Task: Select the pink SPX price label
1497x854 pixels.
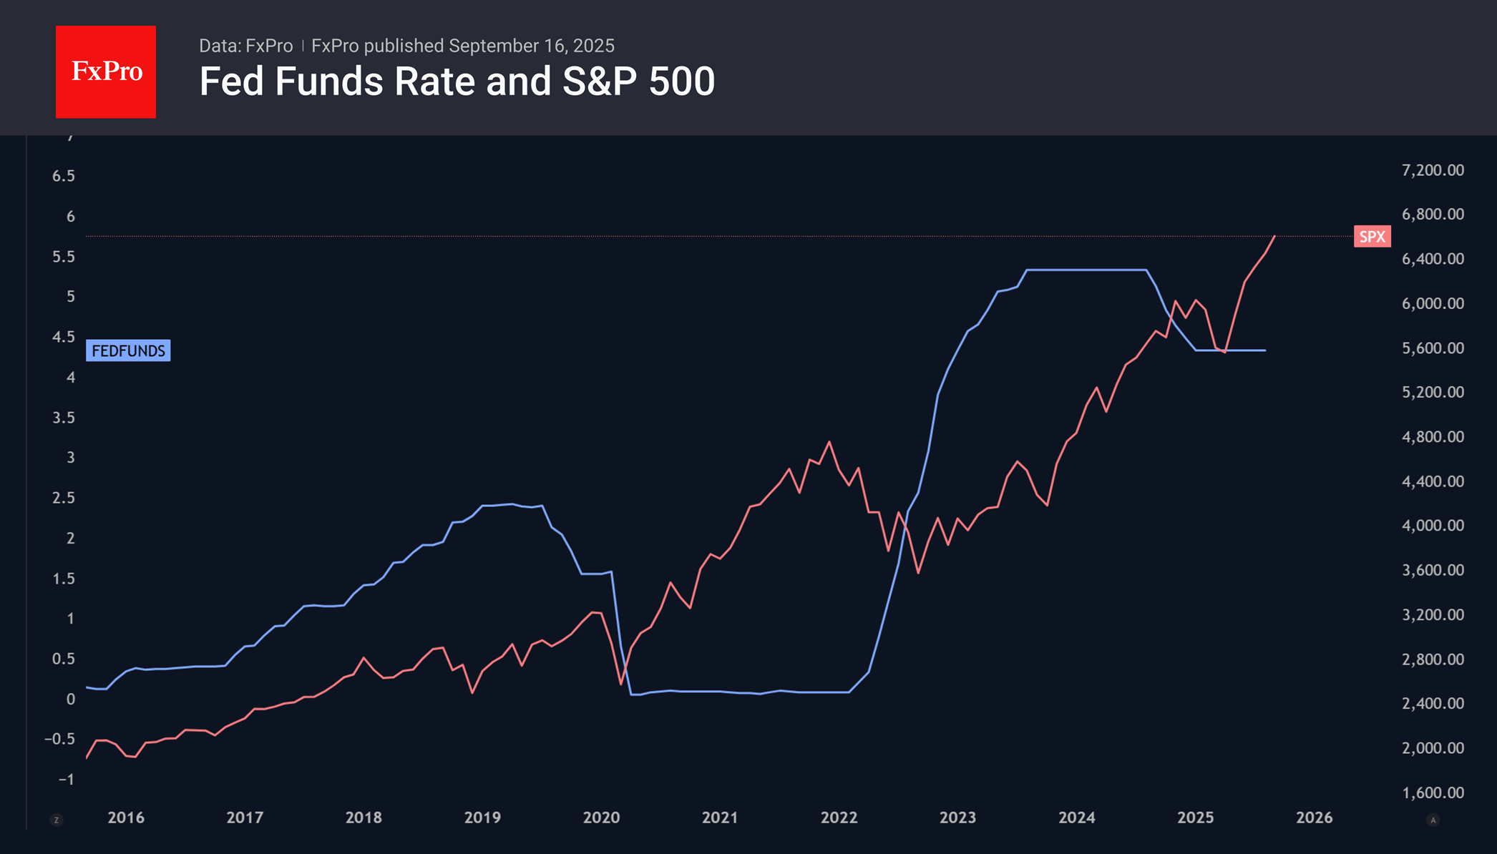Action: point(1372,237)
